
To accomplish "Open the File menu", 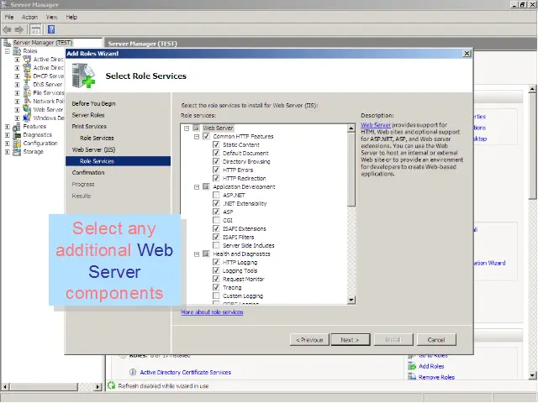I will (x=9, y=17).
